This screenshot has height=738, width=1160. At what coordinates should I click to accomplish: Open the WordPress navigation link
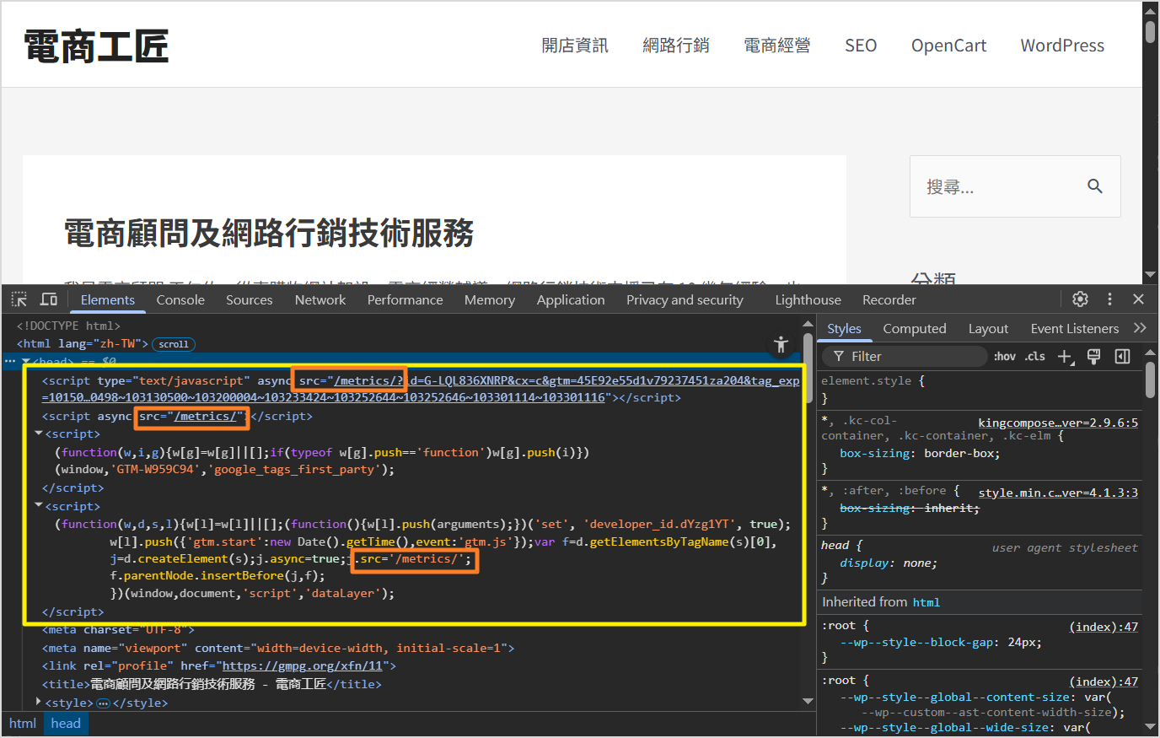[1062, 46]
